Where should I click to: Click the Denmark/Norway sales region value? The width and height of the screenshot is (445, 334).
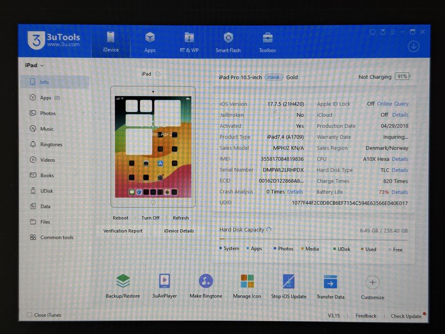click(387, 148)
